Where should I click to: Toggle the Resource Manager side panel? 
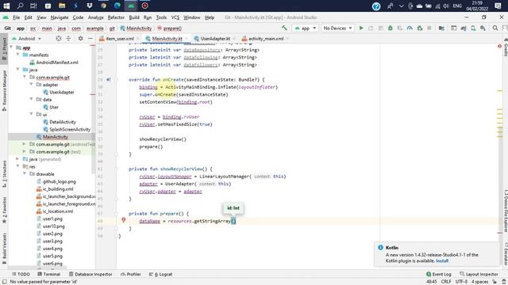[x=4, y=91]
